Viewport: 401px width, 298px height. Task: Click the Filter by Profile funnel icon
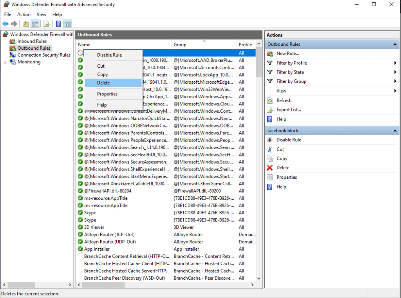pyautogui.click(x=269, y=63)
